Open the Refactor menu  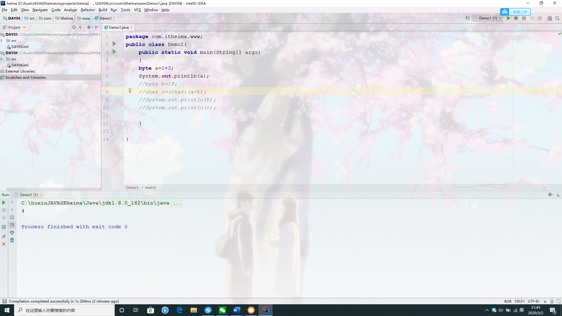(88, 10)
